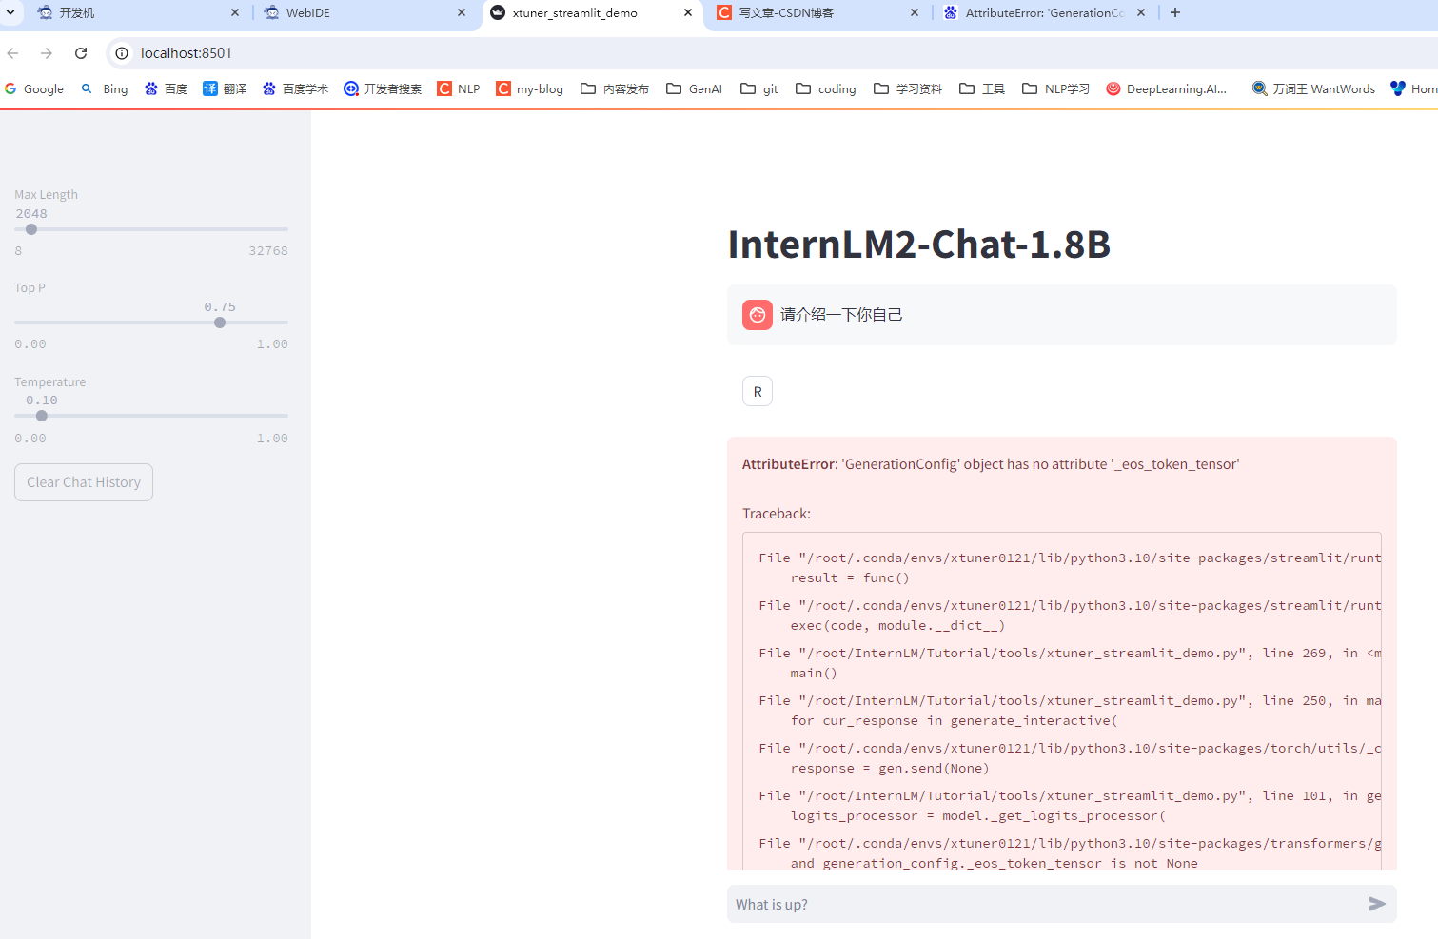Click the 32768 max value label

[x=268, y=251]
